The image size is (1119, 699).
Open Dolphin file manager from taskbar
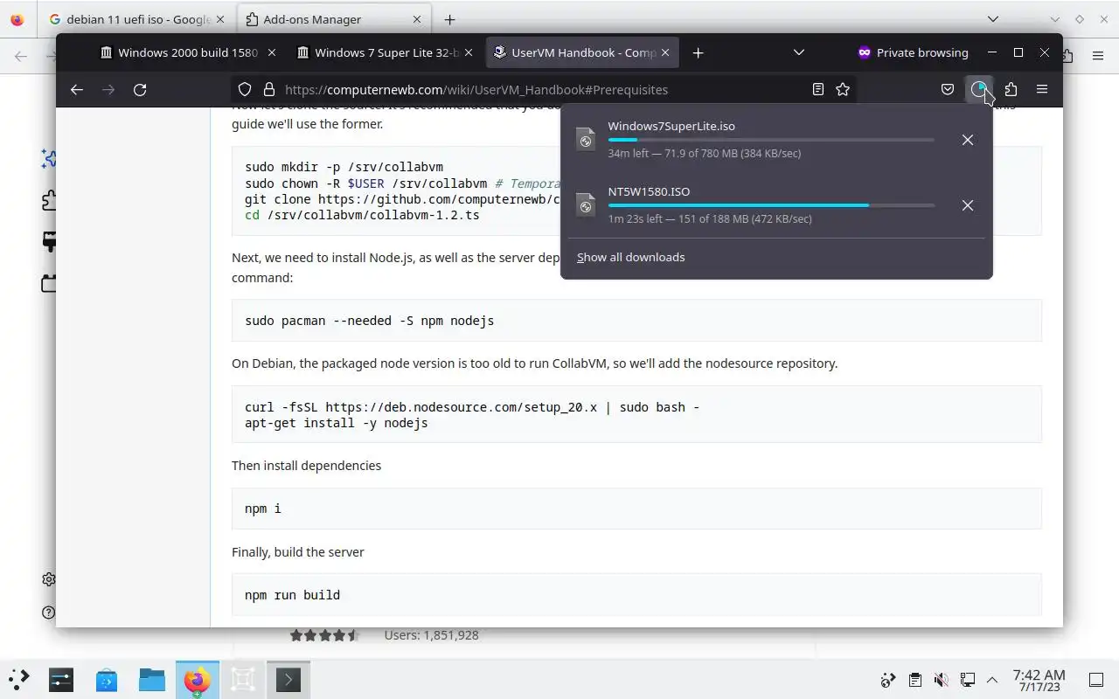[152, 679]
